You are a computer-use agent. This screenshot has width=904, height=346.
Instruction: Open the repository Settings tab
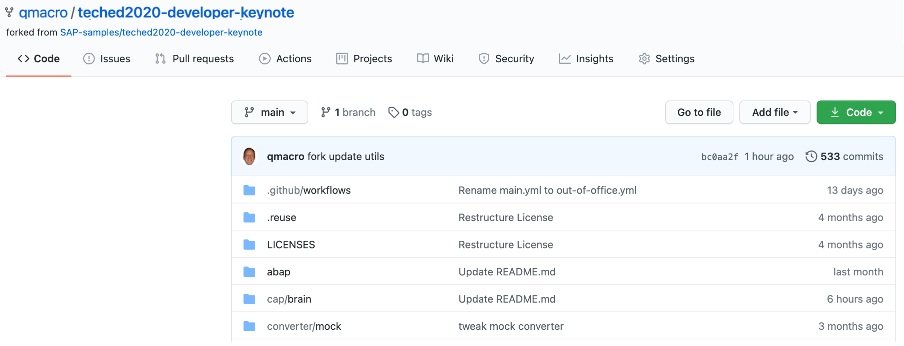pos(667,59)
